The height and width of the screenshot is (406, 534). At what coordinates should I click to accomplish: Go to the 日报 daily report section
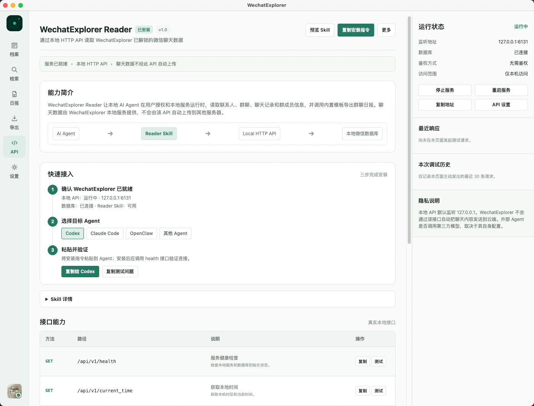(x=14, y=98)
